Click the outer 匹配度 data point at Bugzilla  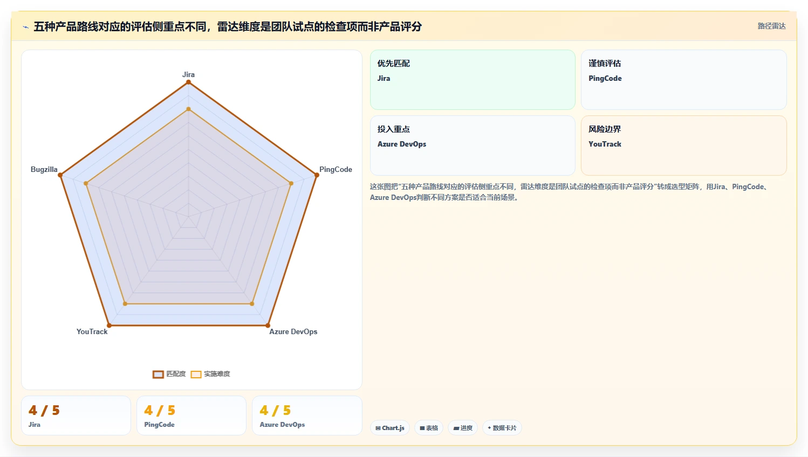pos(60,175)
